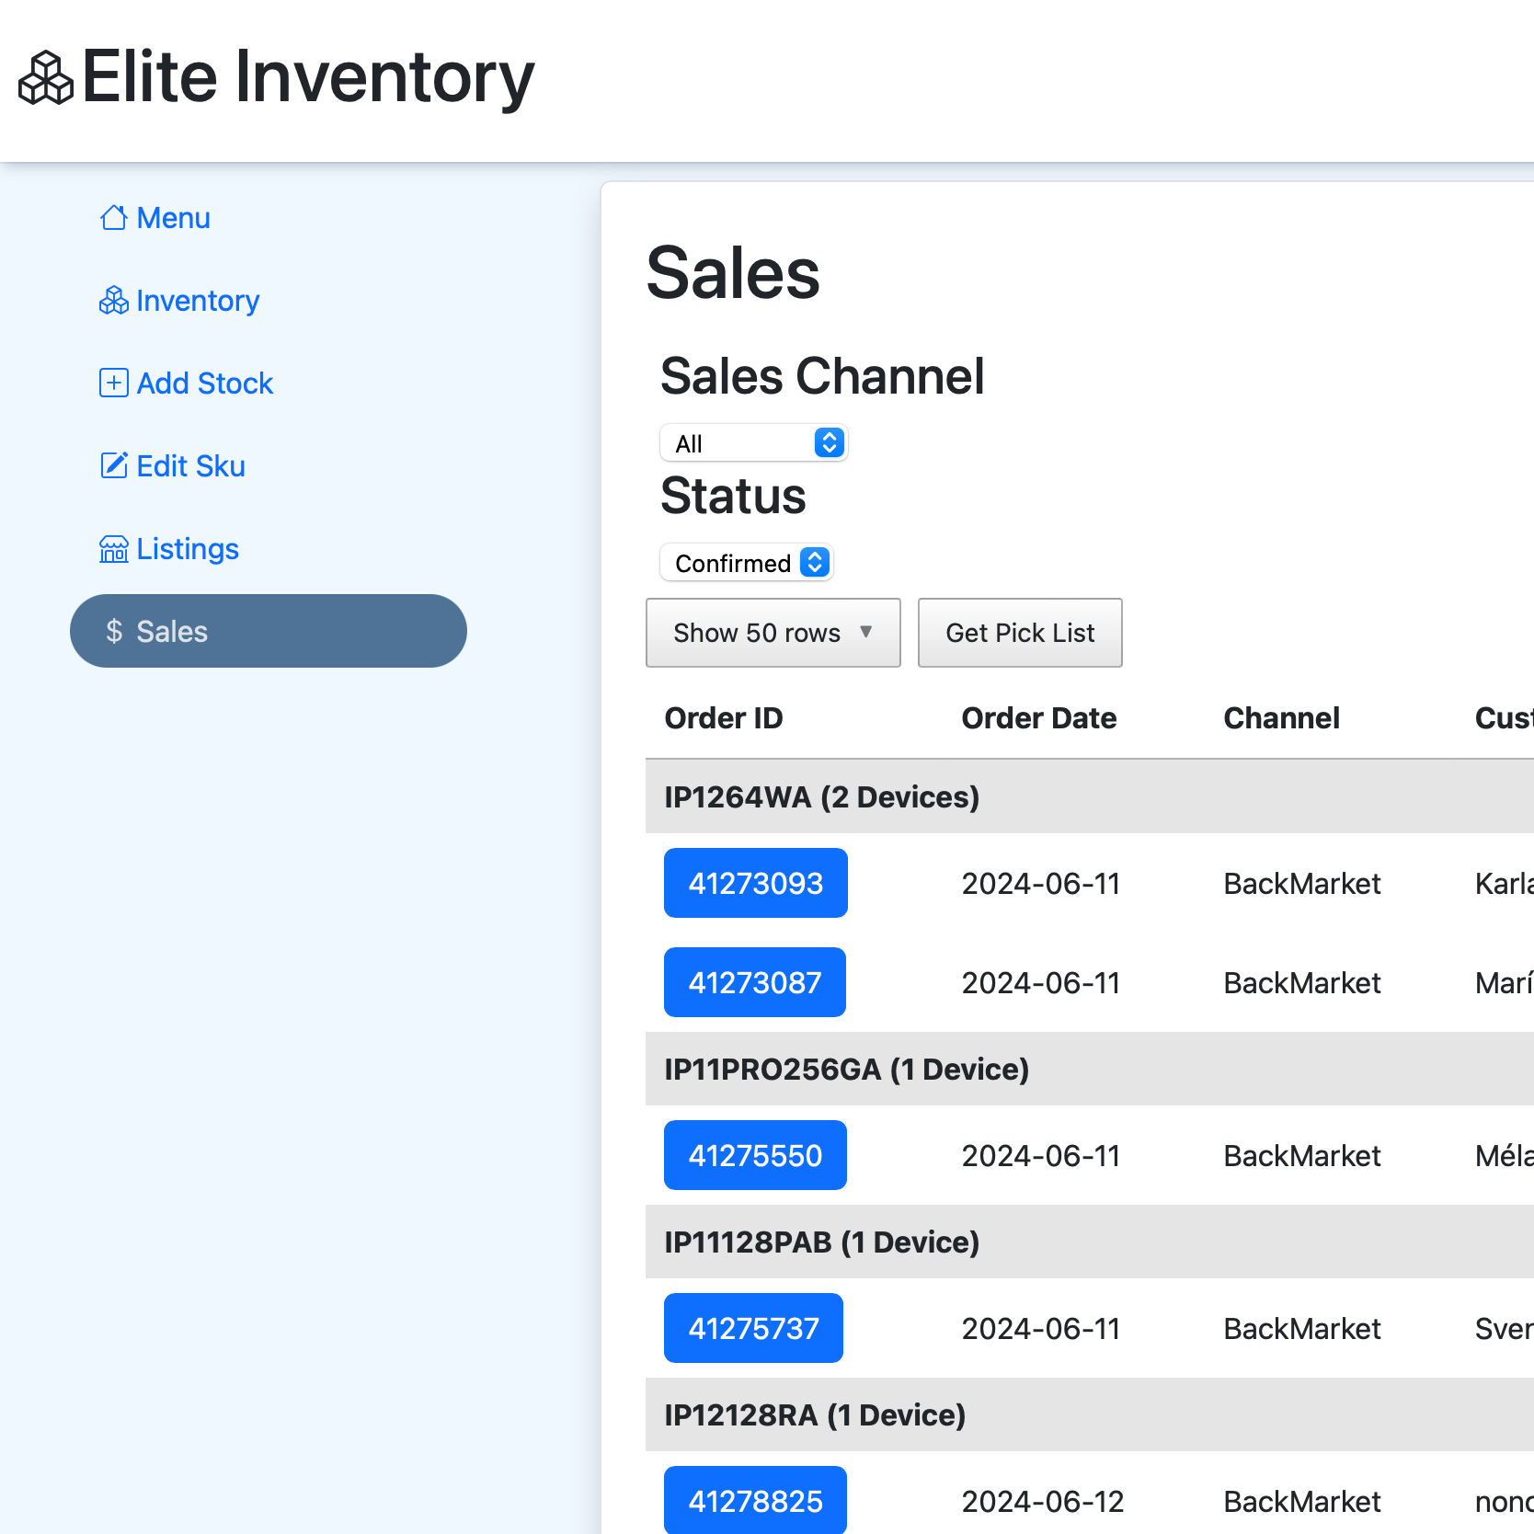
Task: Open order 41275737
Action: 753,1328
